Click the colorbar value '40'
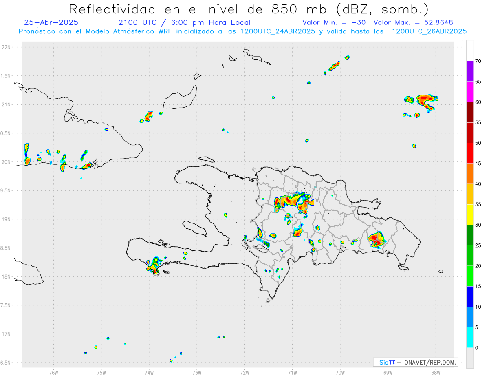Viewport: 489px width, 378px height. point(478,184)
